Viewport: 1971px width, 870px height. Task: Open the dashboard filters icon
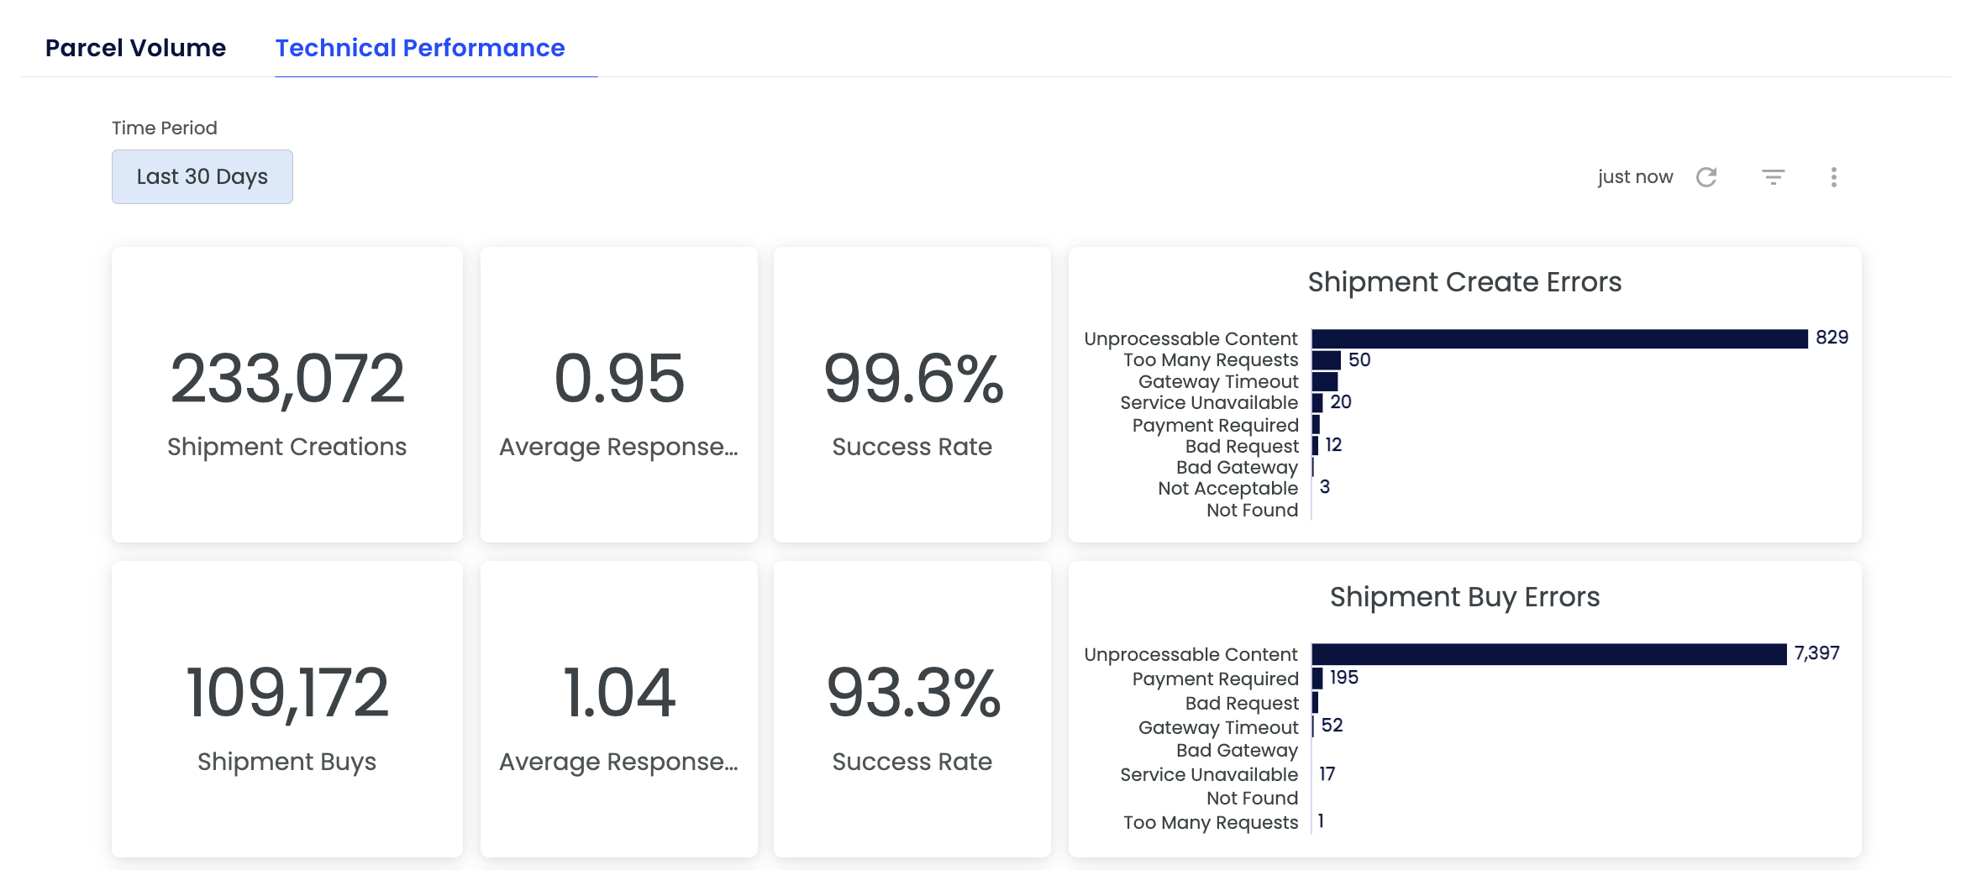(1773, 177)
